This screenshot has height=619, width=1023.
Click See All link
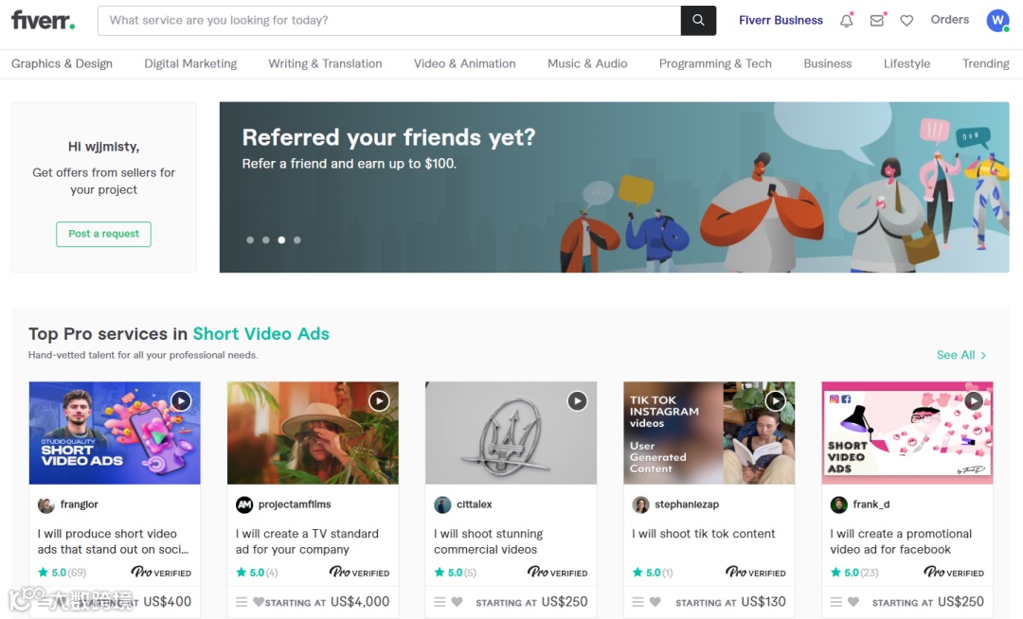point(961,355)
